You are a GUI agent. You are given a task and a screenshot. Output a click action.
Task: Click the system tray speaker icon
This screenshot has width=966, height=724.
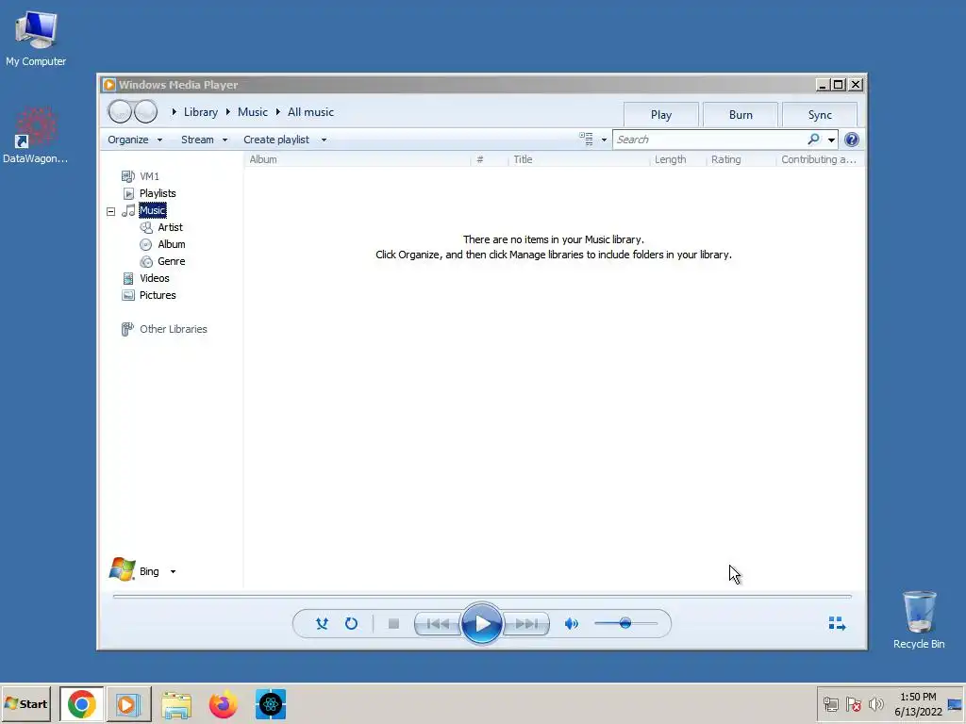874,703
